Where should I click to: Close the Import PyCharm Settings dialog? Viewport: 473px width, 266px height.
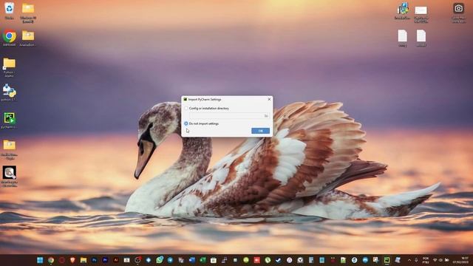click(269, 99)
